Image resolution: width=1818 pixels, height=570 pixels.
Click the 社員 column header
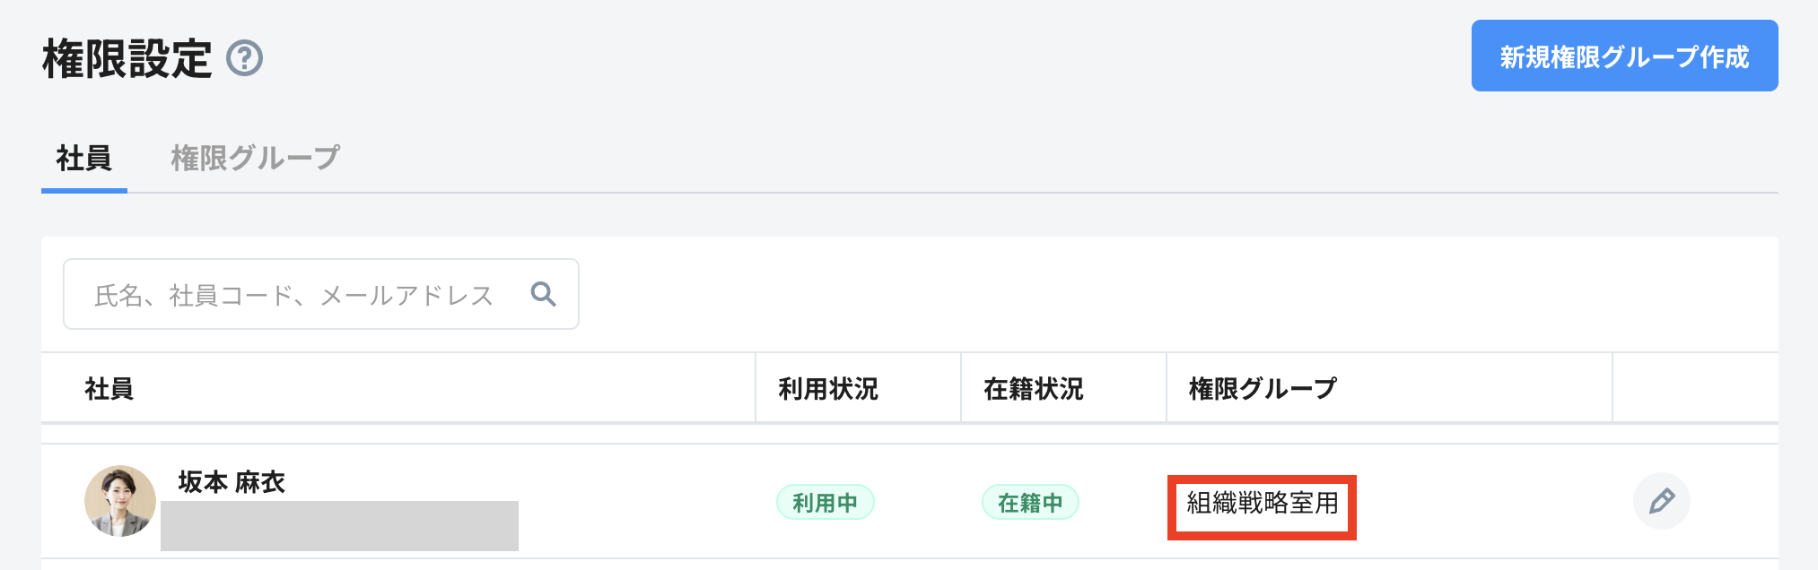(x=109, y=389)
